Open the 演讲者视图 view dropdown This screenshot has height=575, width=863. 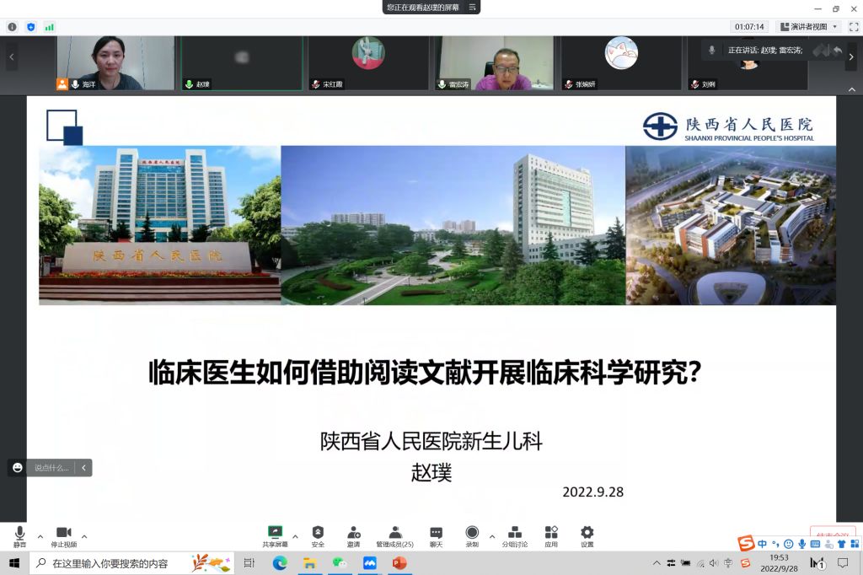point(809,27)
